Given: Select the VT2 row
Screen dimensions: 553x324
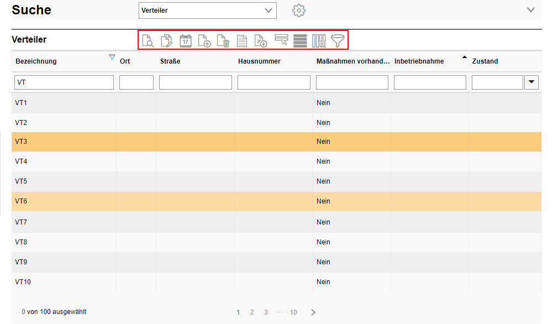Looking at the screenshot, I should [276, 123].
